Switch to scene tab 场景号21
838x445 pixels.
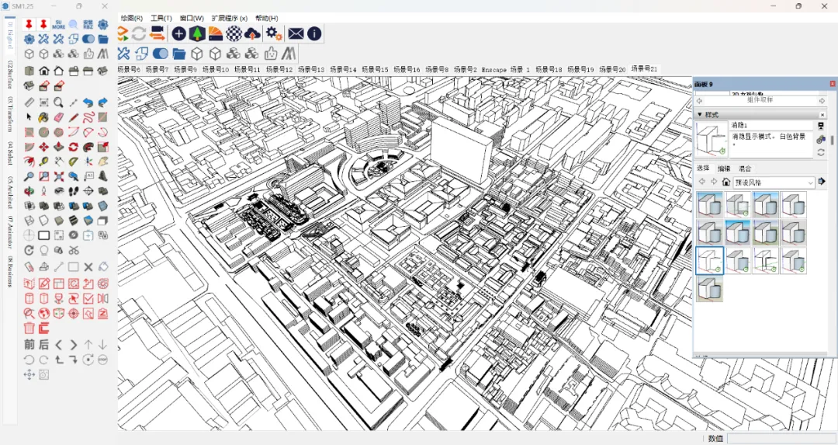644,68
